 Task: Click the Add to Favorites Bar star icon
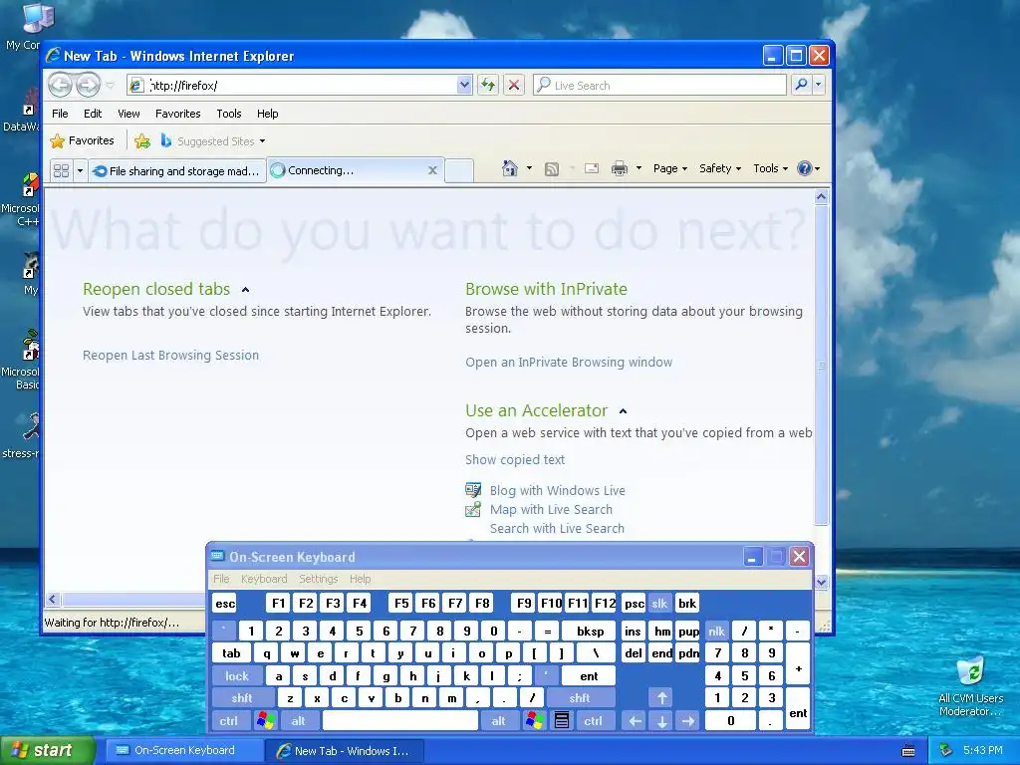[x=142, y=141]
